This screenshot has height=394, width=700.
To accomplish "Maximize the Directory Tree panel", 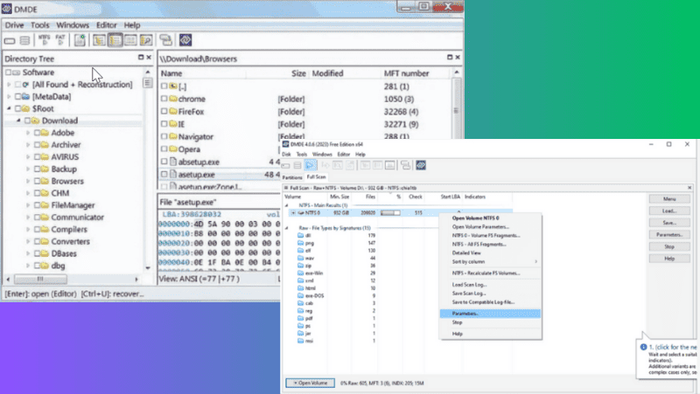I will 141,58.
